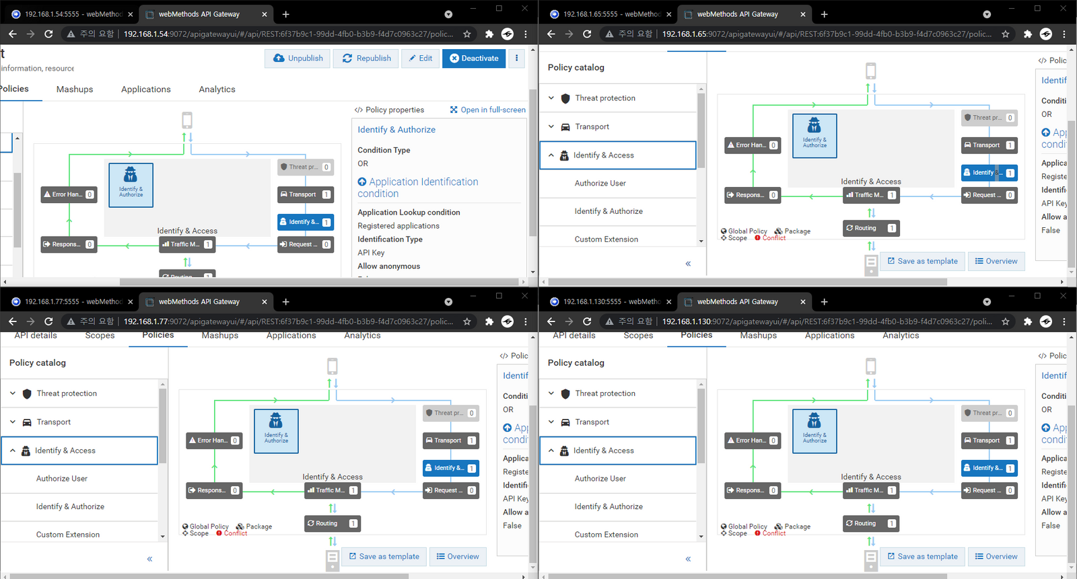This screenshot has width=1077, height=579.
Task: Select Error Handling stage in 192.168.1.54 window
Action: 68,194
